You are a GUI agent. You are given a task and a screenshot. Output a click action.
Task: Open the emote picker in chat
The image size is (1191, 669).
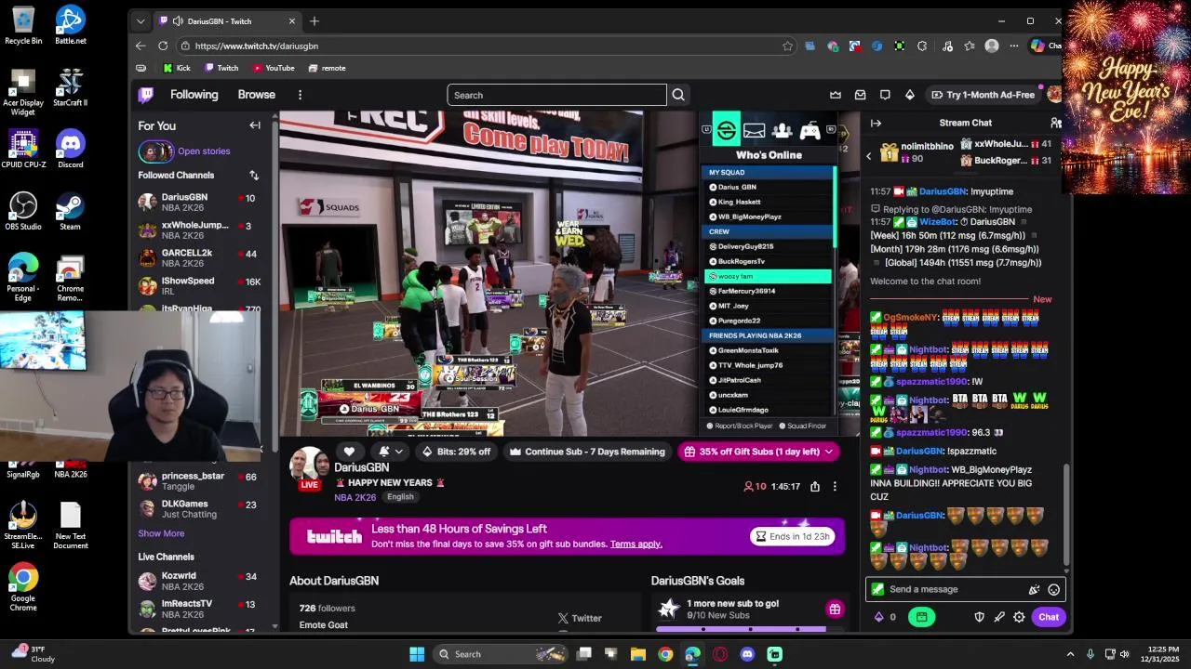[x=1053, y=589]
